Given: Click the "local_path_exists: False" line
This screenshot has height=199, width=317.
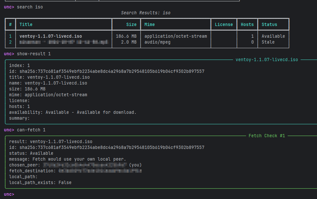Looking at the screenshot, I should click(40, 182).
